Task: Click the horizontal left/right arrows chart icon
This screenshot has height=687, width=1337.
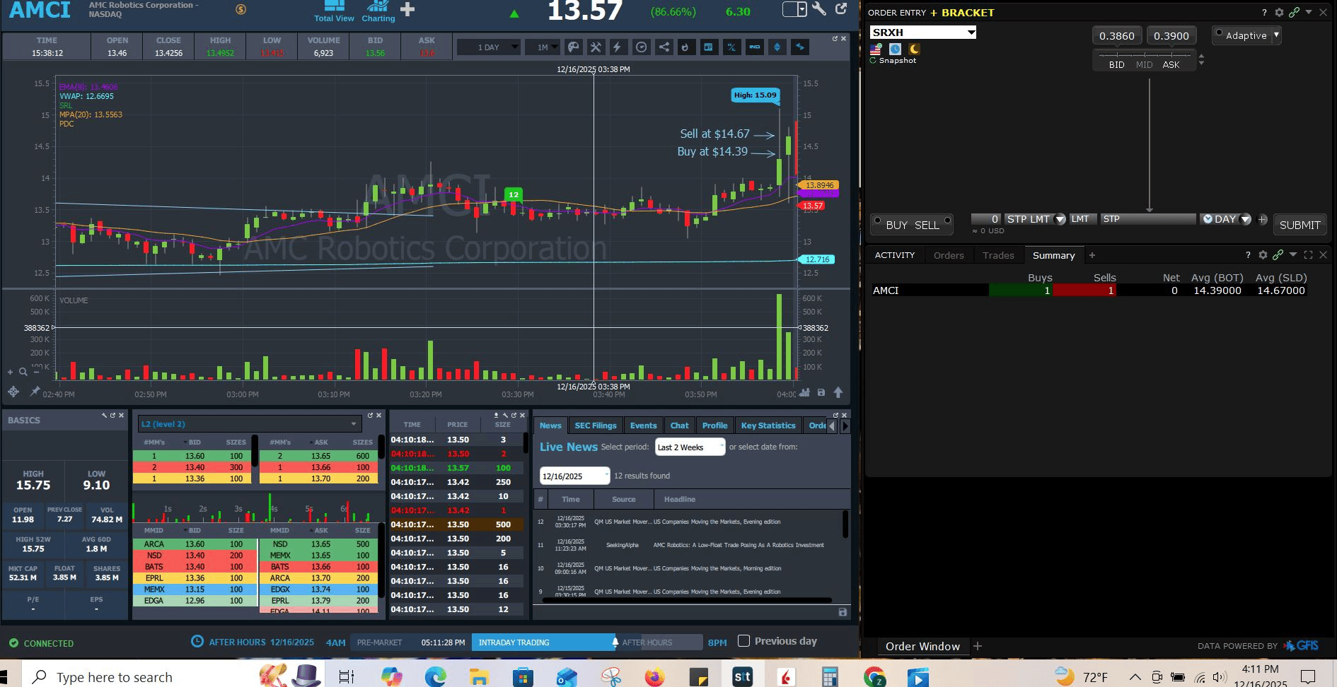Action: [800, 47]
